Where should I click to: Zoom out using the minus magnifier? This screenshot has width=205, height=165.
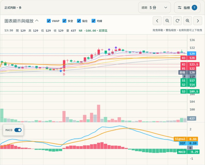click(x=167, y=21)
